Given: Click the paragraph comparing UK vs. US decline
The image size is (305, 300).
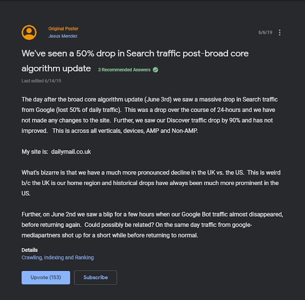Looking at the screenshot, I should click(151, 183).
